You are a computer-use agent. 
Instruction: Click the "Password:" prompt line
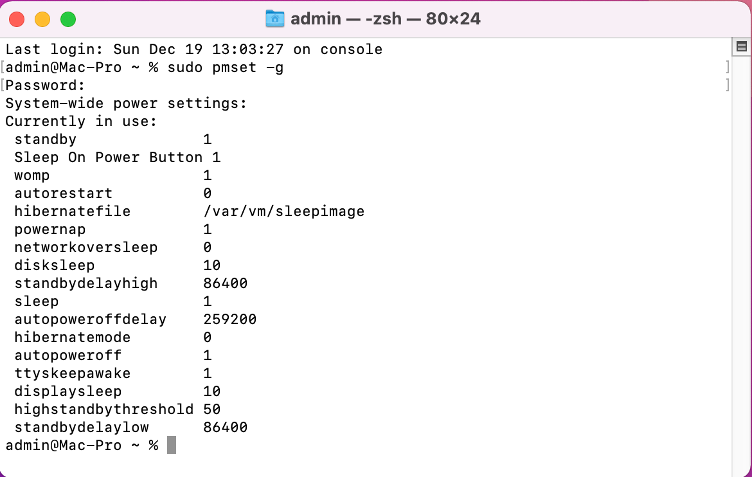point(46,85)
